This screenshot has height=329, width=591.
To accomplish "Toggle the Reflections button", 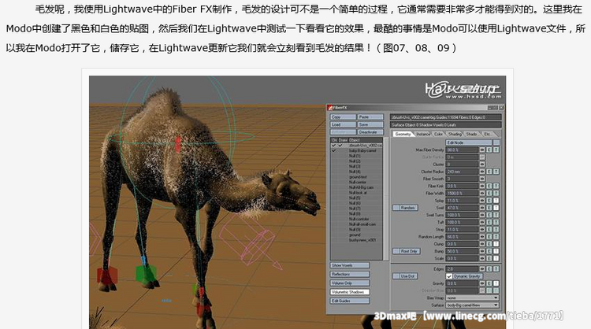I will coord(350,275).
